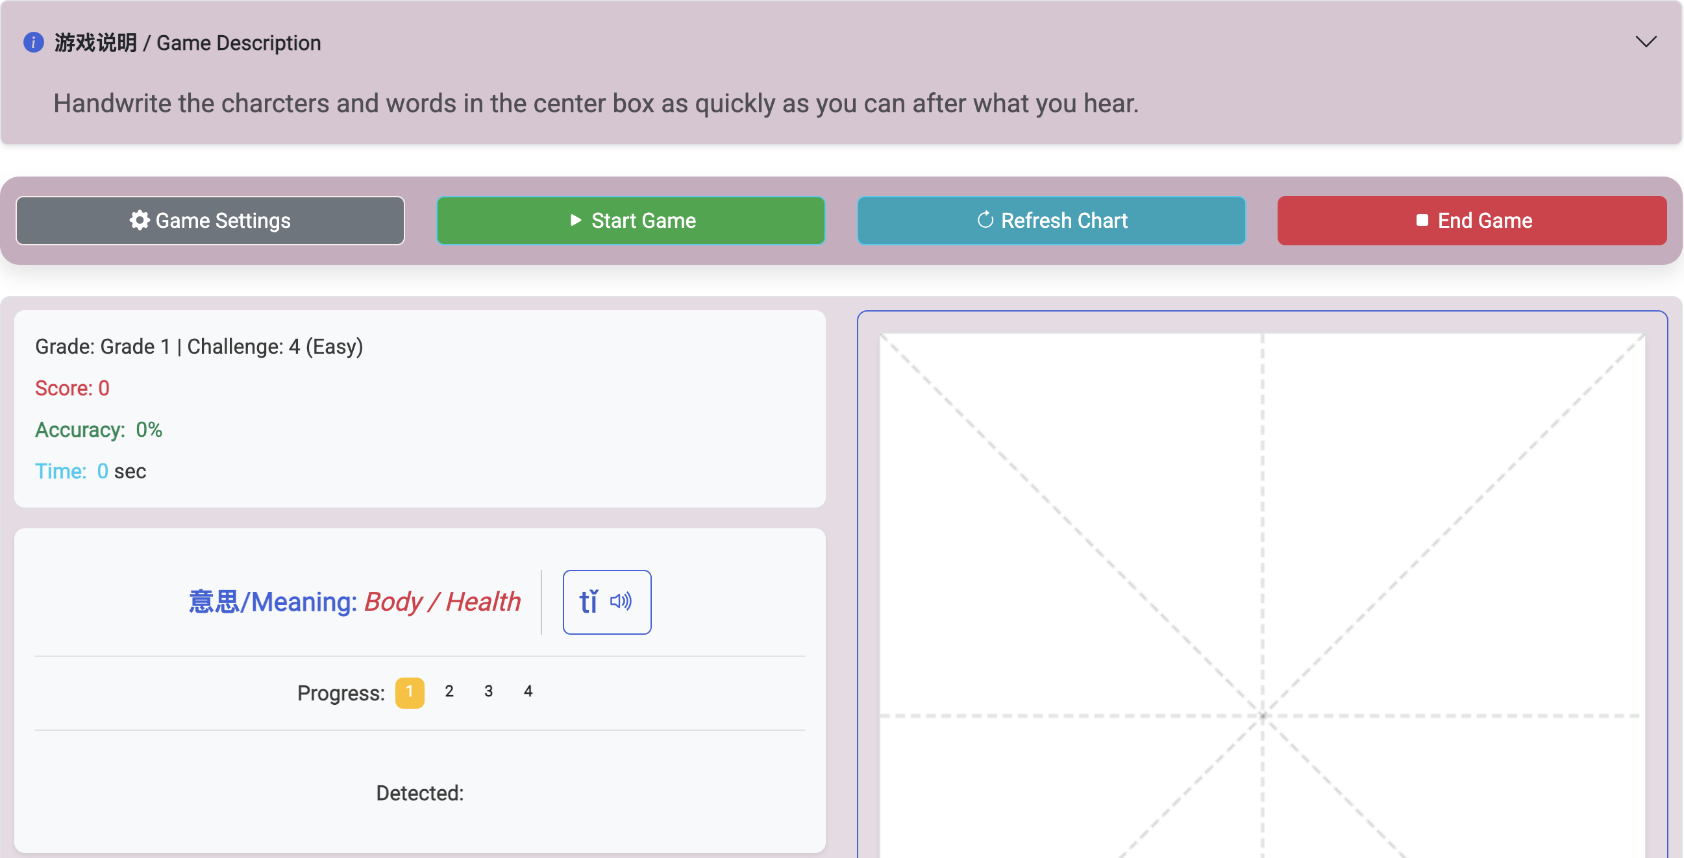Image resolution: width=1684 pixels, height=858 pixels.
Task: Click the Body / Health meaning text
Action: point(442,601)
